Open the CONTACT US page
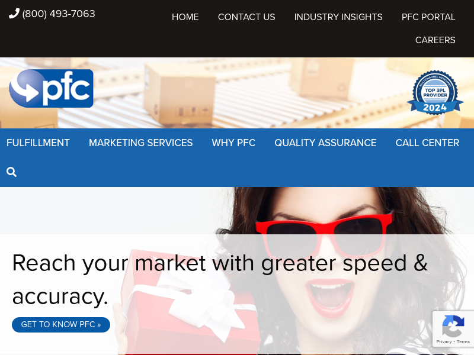 246,17
